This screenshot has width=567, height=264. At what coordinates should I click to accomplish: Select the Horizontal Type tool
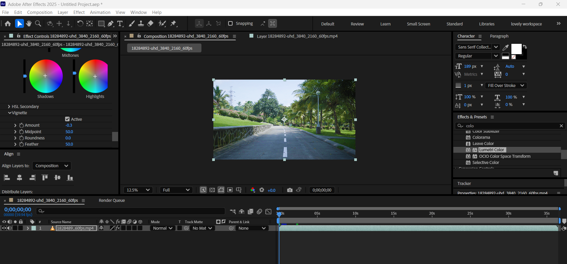(x=120, y=24)
